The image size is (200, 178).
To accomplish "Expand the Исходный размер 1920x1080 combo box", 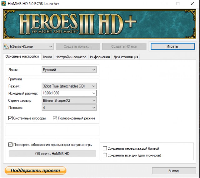I will (69, 93).
